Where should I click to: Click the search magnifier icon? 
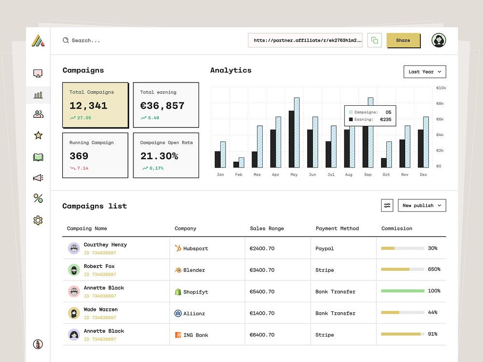click(x=66, y=41)
